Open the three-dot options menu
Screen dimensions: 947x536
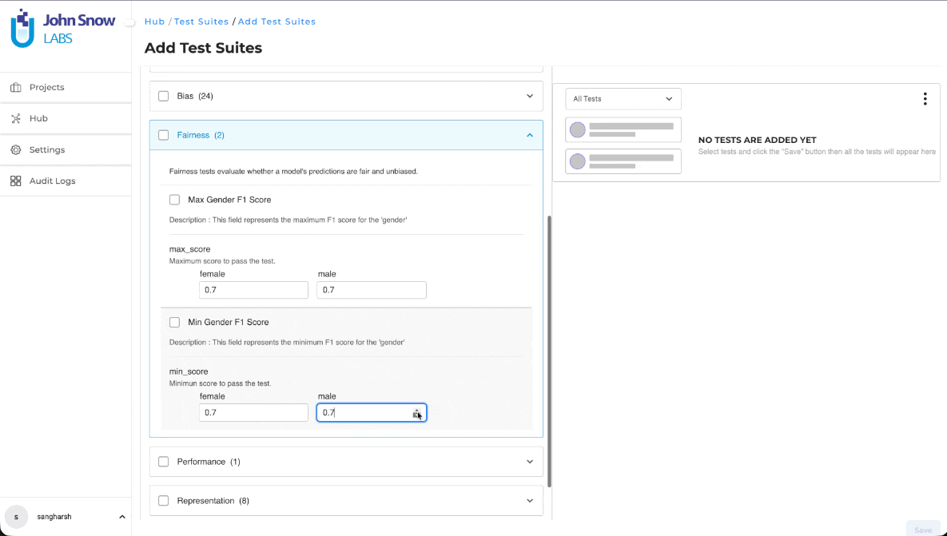(925, 99)
